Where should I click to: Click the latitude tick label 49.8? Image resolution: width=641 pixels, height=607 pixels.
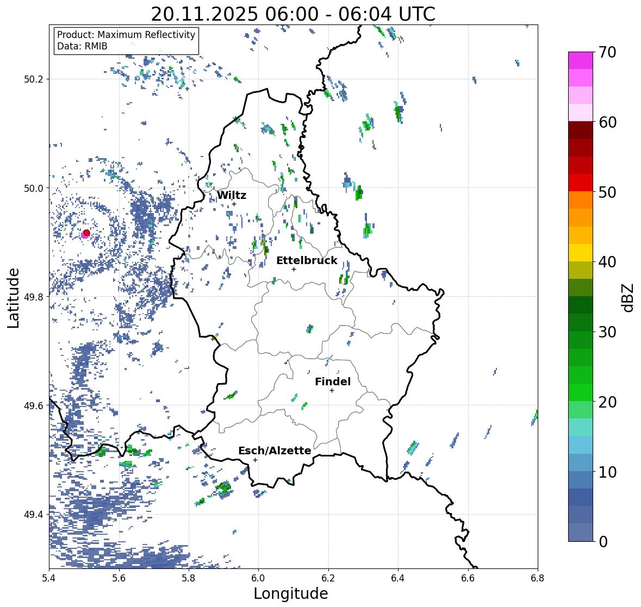pos(34,297)
